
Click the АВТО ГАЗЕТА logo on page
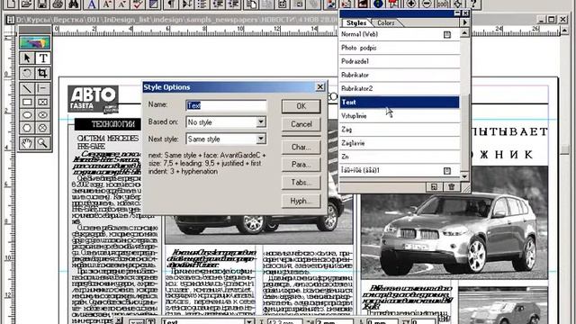tap(94, 99)
